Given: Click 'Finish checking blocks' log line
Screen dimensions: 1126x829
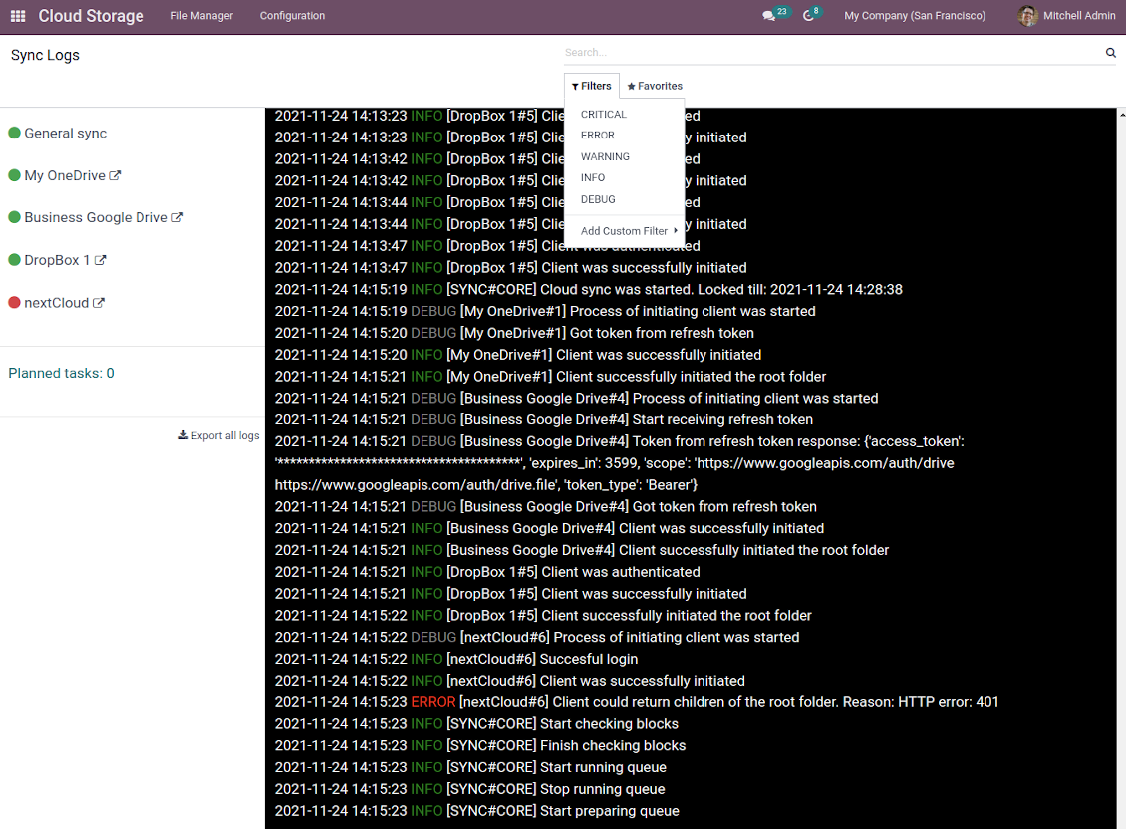Looking at the screenshot, I should [479, 745].
